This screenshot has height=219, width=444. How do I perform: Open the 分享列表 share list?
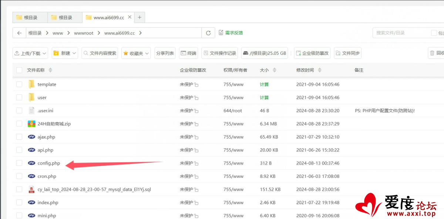(x=165, y=53)
